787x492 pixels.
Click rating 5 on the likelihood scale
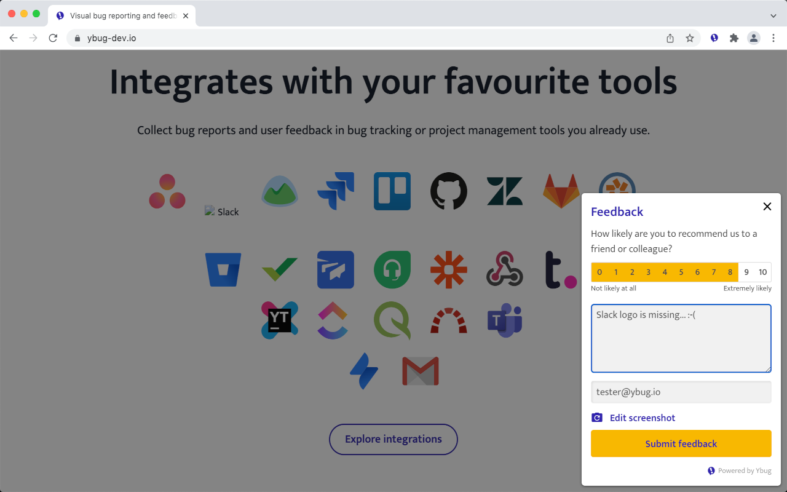click(681, 272)
